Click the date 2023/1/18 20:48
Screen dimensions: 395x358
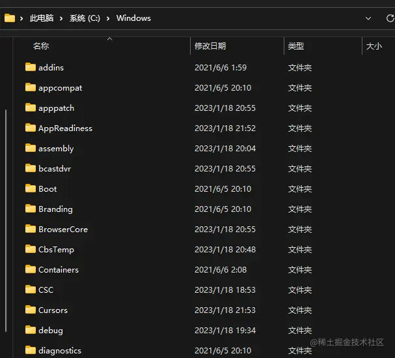225,250
